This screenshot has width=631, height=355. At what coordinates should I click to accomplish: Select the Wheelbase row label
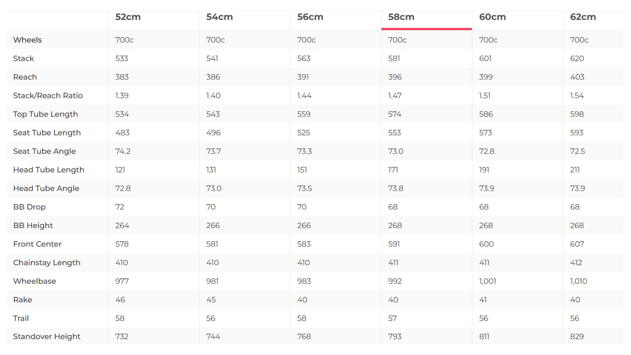pos(34,281)
